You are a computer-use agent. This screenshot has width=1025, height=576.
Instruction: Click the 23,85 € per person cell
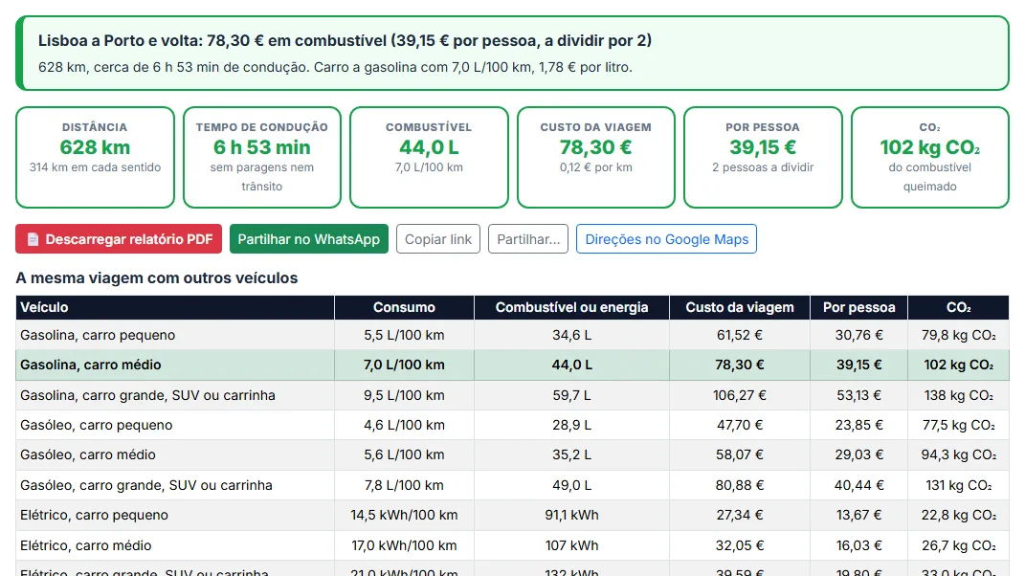click(x=859, y=425)
